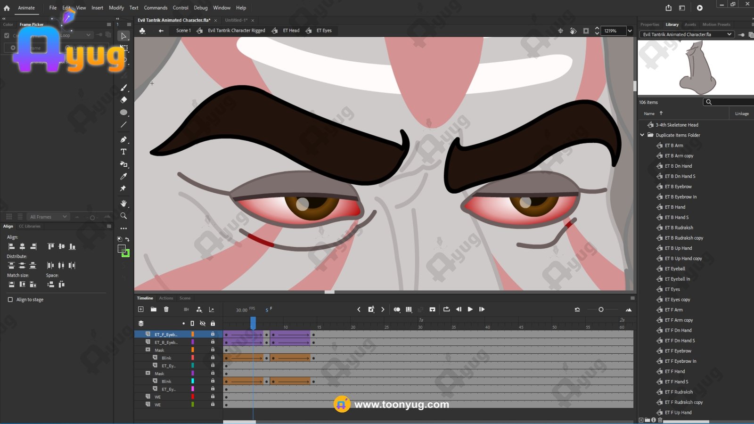The width and height of the screenshot is (754, 424).
Task: Select the Eraser tool
Action: click(123, 100)
